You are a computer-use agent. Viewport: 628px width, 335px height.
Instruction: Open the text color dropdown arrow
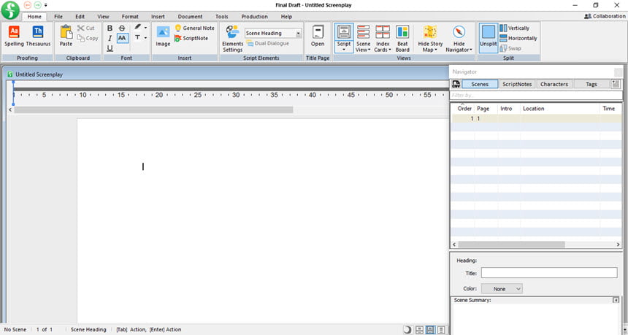[146, 38]
